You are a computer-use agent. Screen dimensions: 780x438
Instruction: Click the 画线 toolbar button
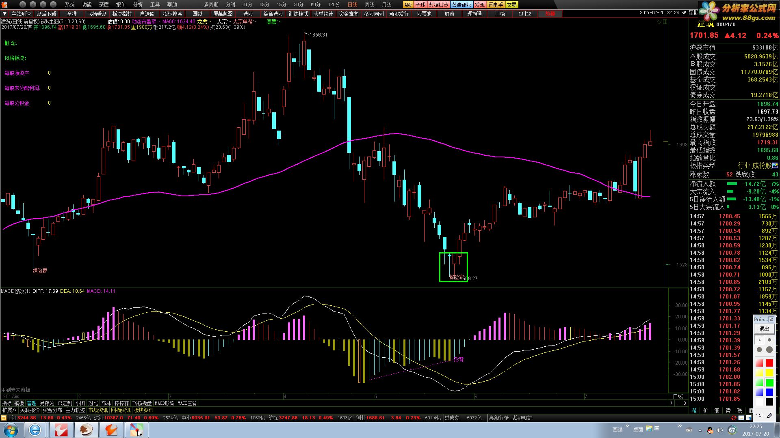[197, 14]
